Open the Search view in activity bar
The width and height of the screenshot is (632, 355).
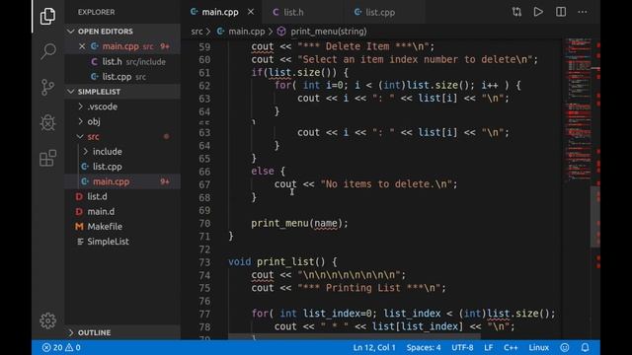coord(47,51)
